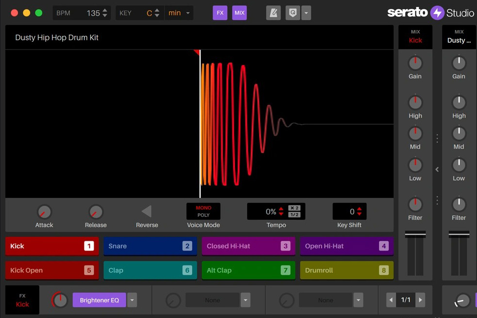Image resolution: width=477 pixels, height=318 pixels.
Task: Select the Kick mixer channel tab
Action: 415,36
